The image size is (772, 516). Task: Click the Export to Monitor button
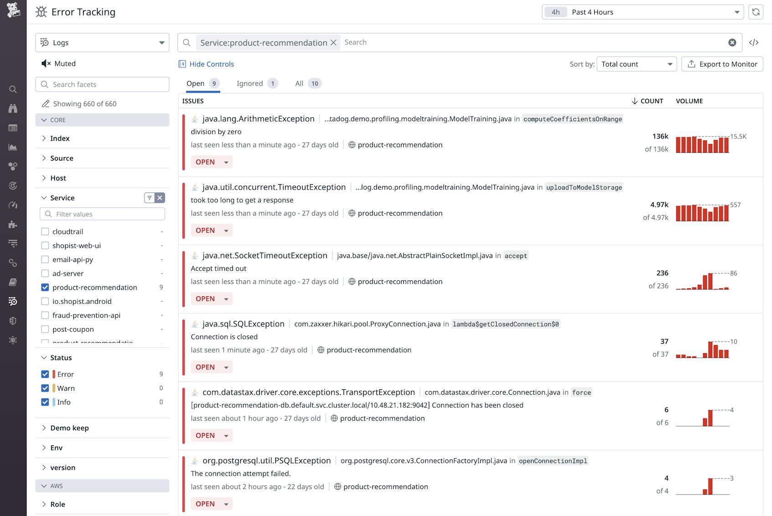[x=722, y=64]
